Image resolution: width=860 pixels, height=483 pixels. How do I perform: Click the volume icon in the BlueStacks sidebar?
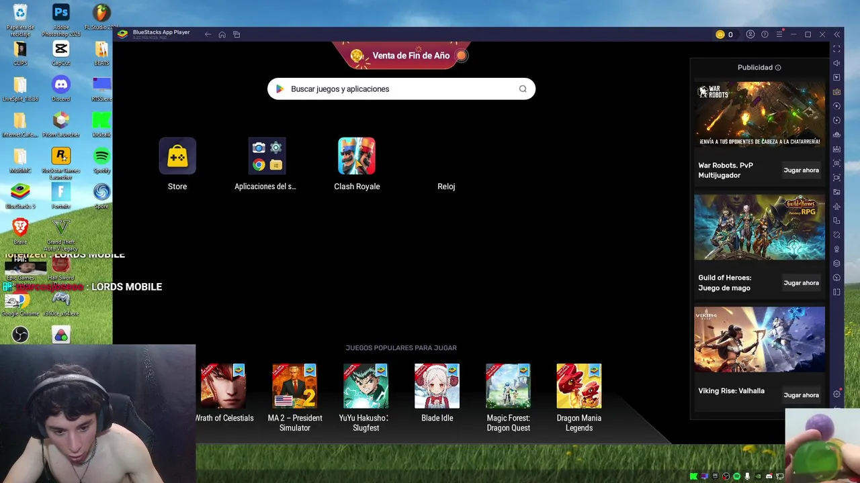click(x=836, y=63)
